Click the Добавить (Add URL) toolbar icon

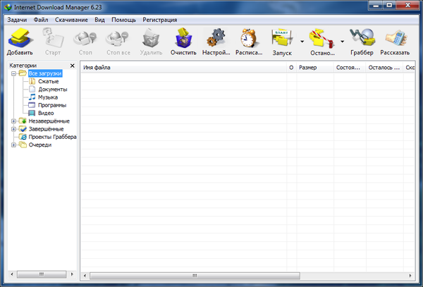click(20, 39)
